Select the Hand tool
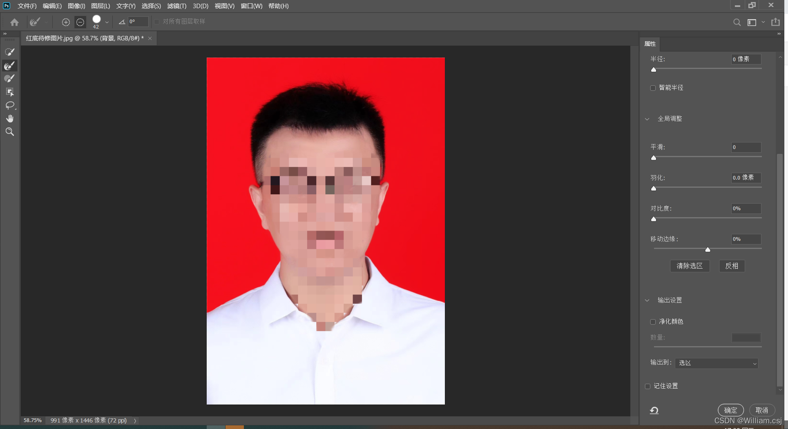The height and width of the screenshot is (429, 788). (x=9, y=118)
